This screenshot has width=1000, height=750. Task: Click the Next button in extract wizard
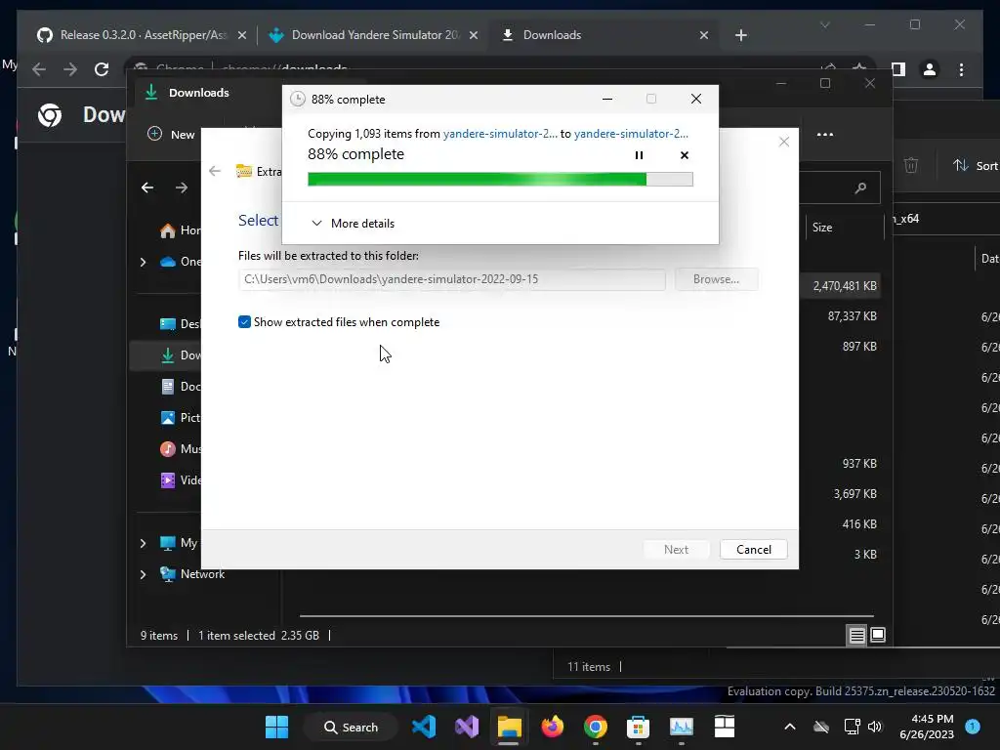(x=676, y=549)
